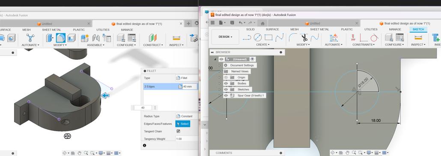This screenshot has width=441, height=156.
Task: Open the DESIGN workspace dropdown
Action: (225, 37)
